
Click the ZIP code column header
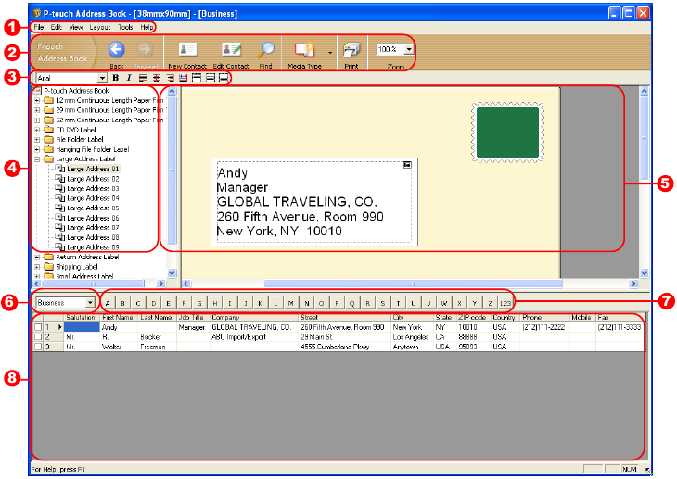(474, 318)
